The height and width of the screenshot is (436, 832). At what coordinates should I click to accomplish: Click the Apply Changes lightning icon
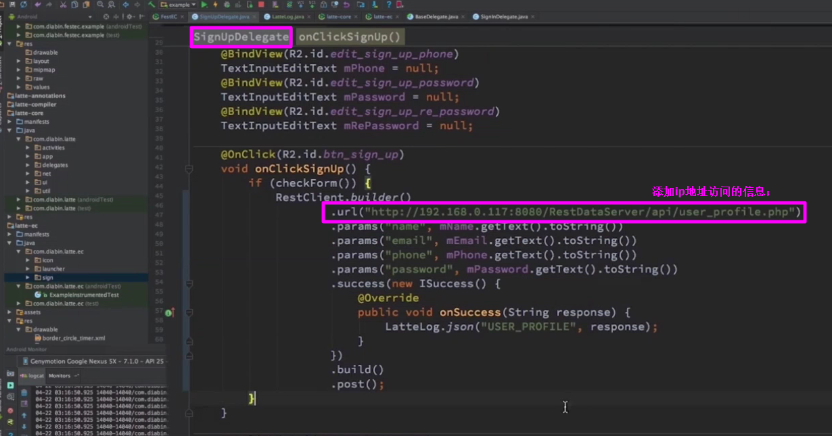pyautogui.click(x=215, y=5)
